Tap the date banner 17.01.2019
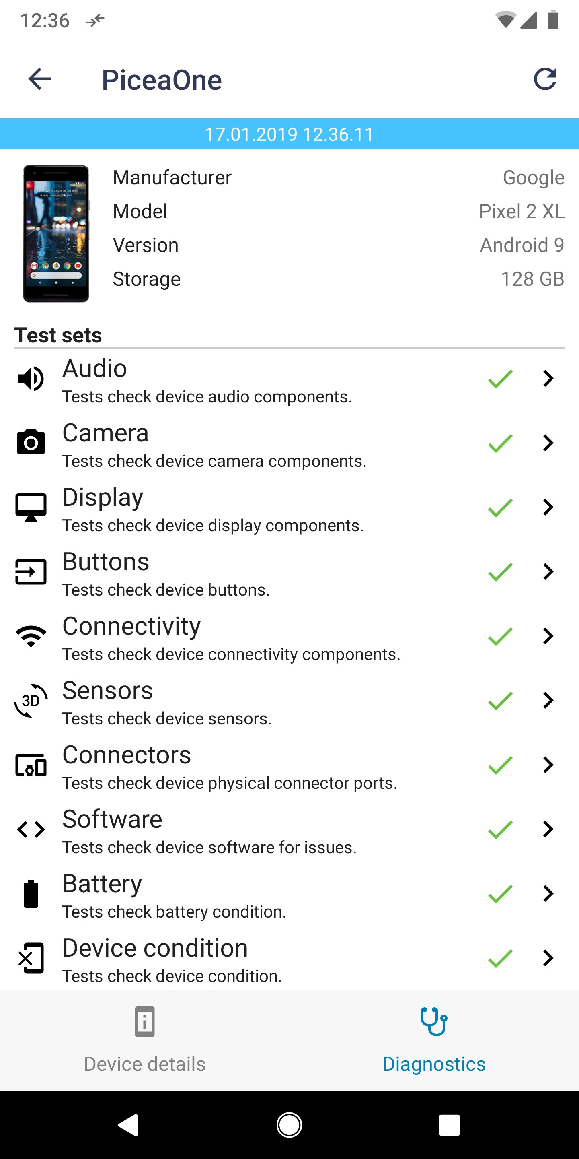The height and width of the screenshot is (1159, 579). [x=289, y=134]
